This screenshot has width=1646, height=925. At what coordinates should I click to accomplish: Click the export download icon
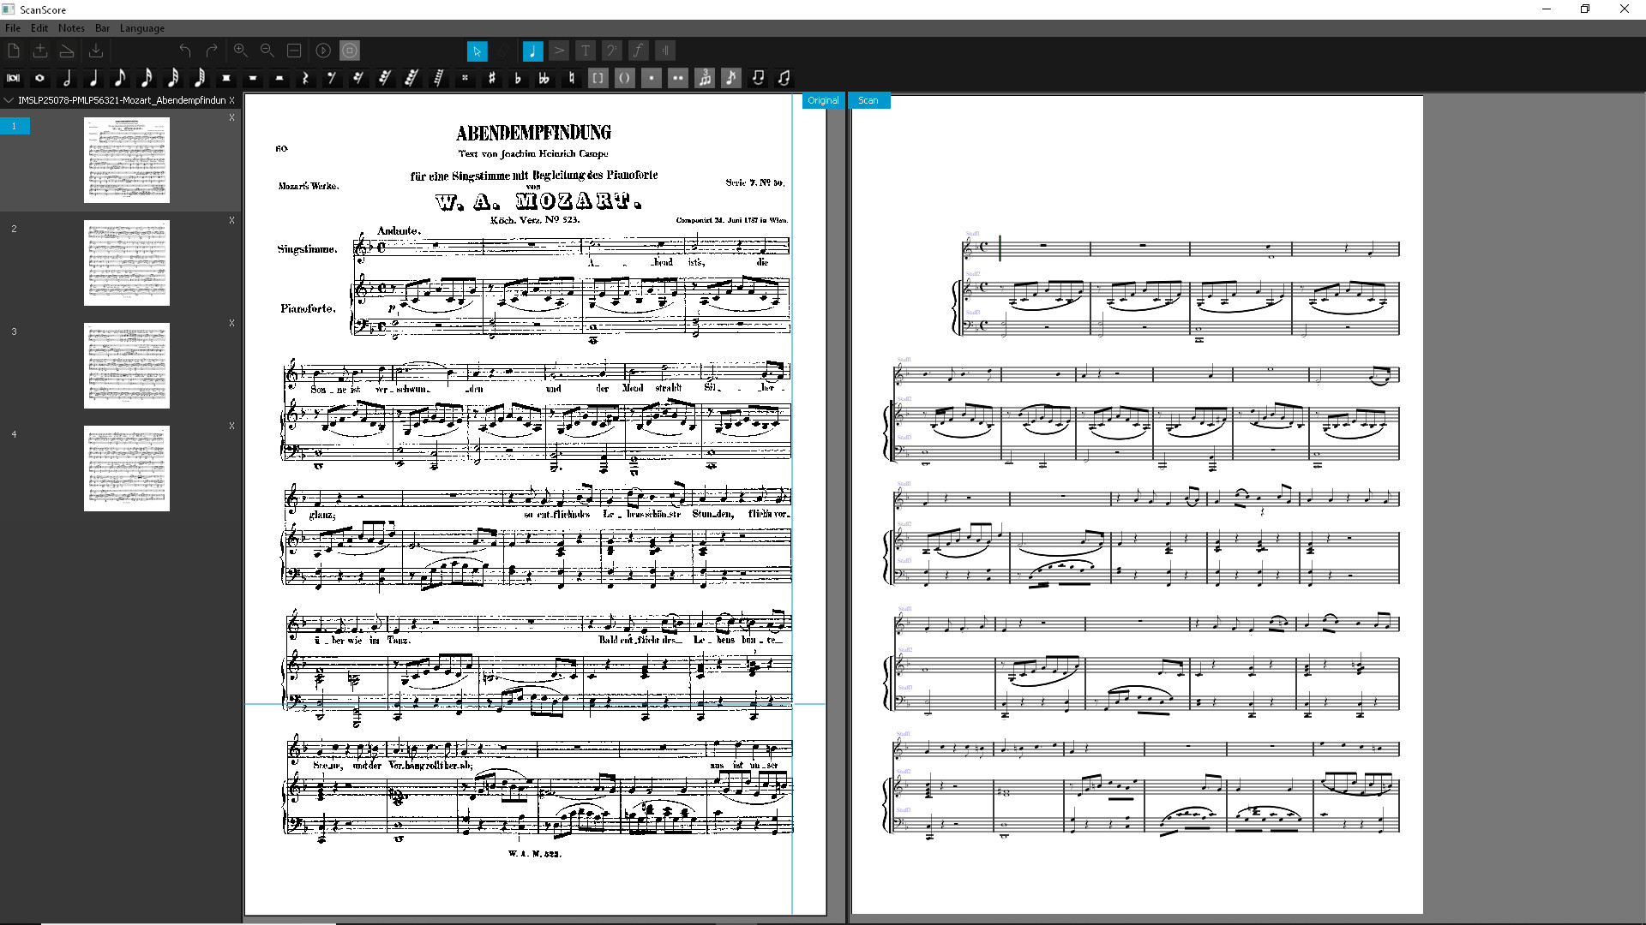click(96, 51)
